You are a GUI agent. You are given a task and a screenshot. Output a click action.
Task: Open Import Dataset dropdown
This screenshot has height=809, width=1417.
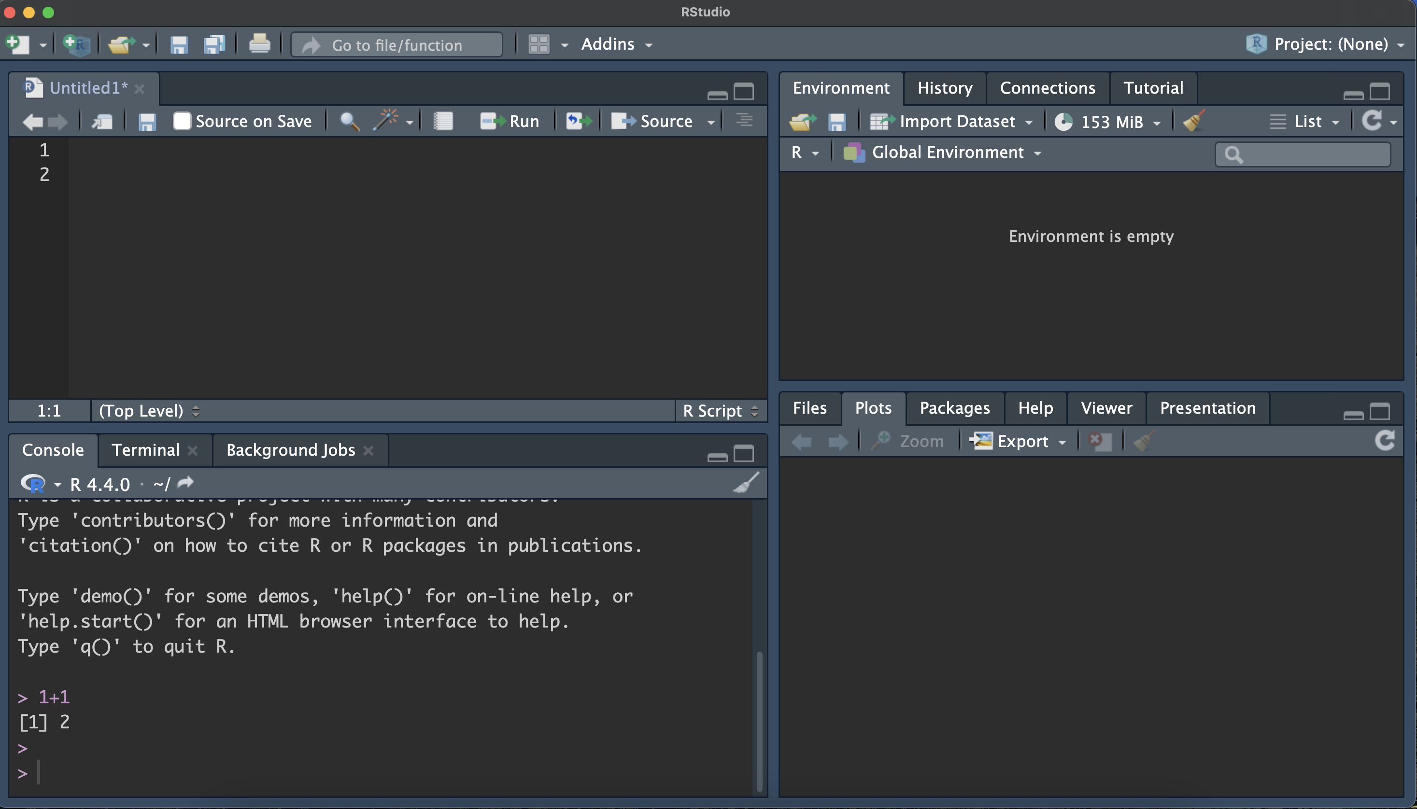click(x=951, y=121)
